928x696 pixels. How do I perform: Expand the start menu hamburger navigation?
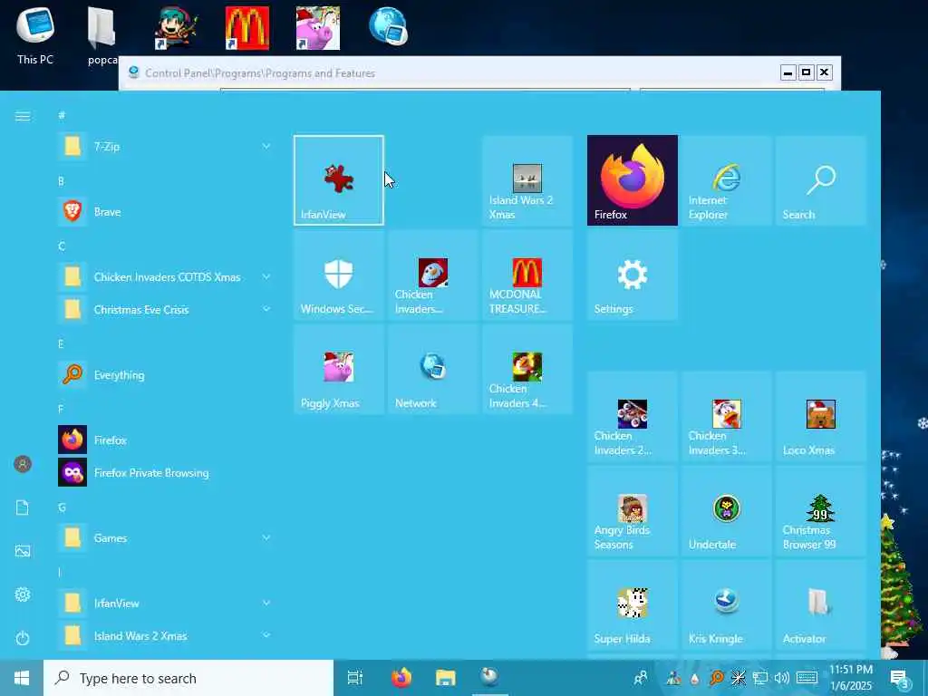pos(23,116)
